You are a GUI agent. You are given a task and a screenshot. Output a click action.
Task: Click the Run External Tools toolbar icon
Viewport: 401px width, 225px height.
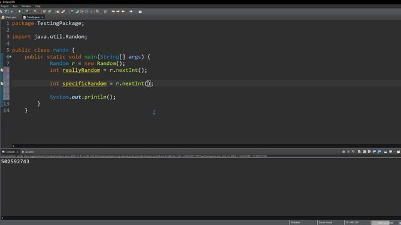tap(35, 11)
